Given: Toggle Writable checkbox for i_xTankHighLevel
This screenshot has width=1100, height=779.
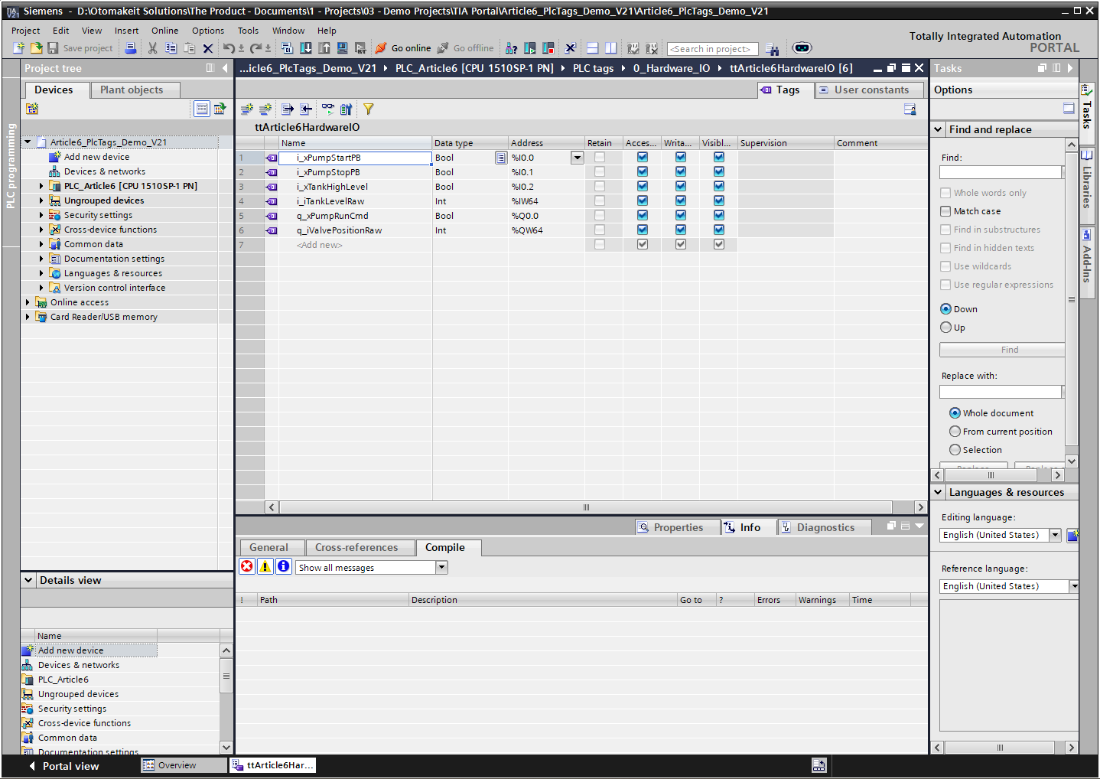Looking at the screenshot, I should [x=681, y=187].
